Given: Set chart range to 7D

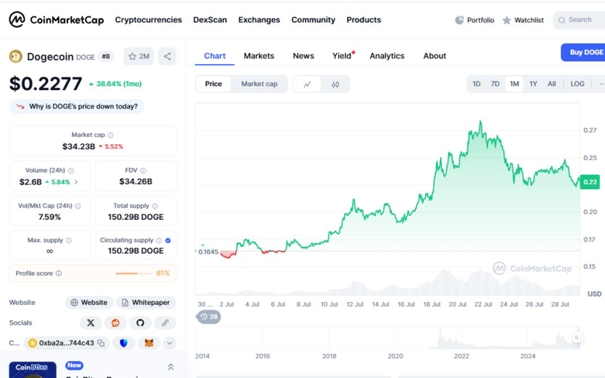Looking at the screenshot, I should pyautogui.click(x=495, y=84).
